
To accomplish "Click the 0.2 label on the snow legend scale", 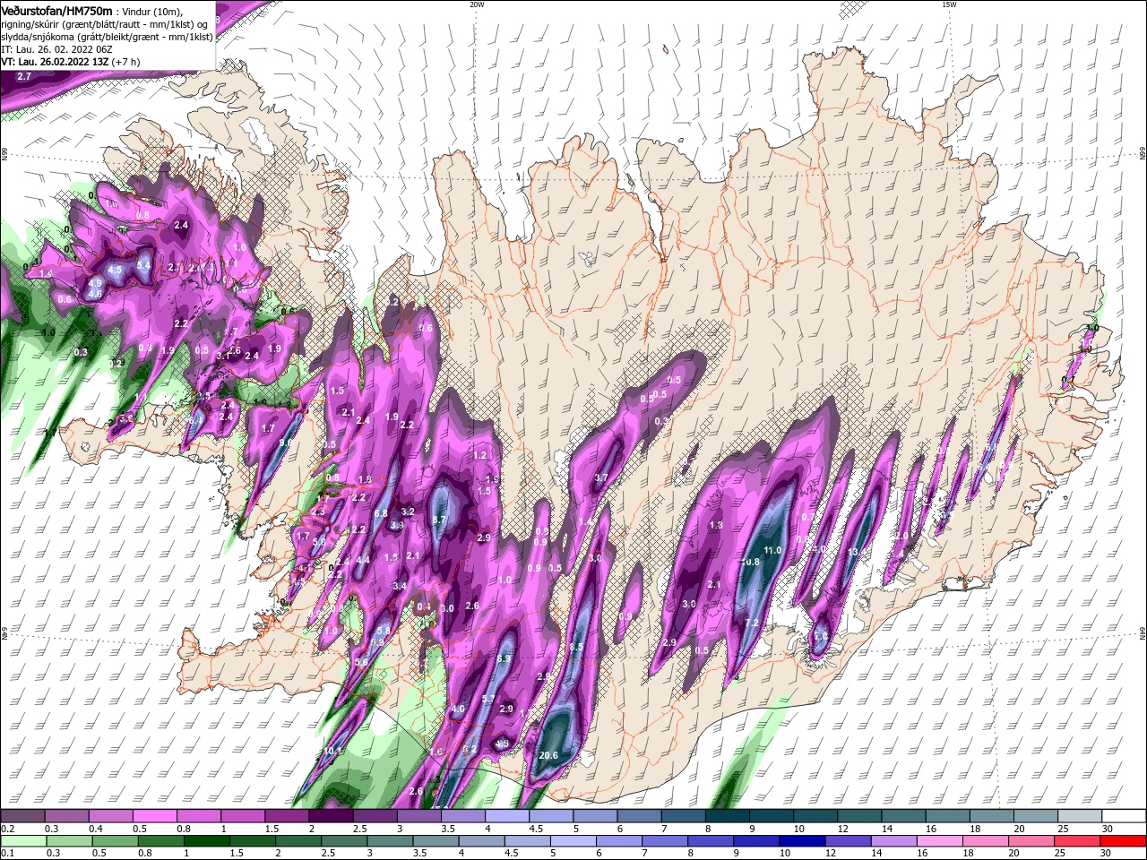I will click(7, 830).
